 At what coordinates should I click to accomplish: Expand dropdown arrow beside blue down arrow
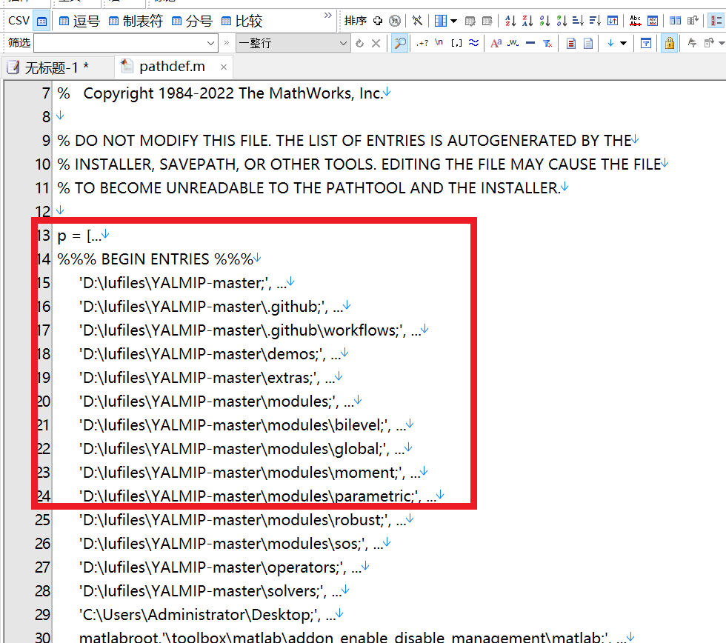pyautogui.click(x=623, y=44)
